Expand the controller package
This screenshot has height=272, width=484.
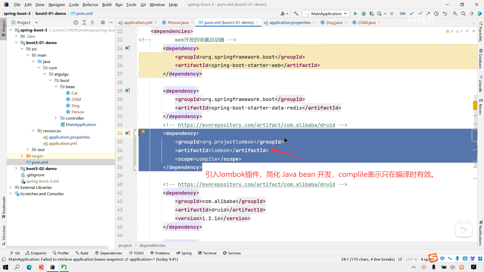click(x=56, y=118)
